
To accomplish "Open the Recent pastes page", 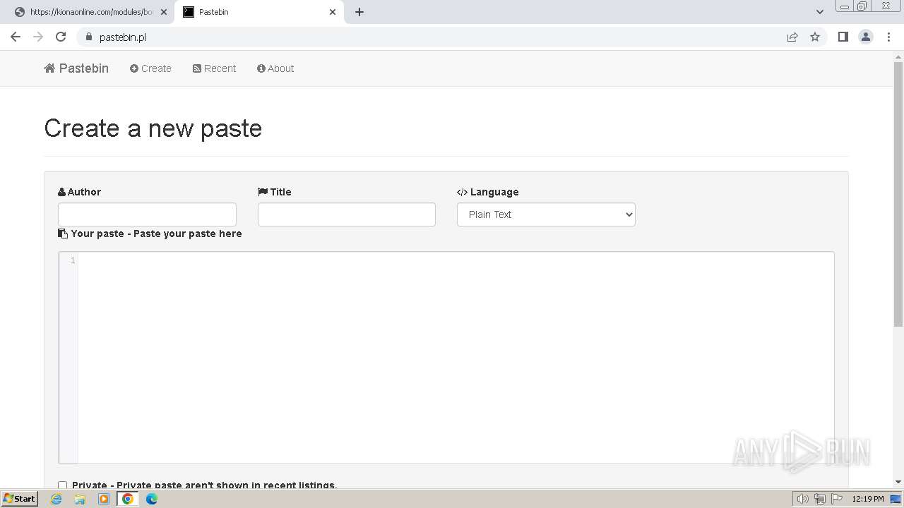I will pyautogui.click(x=214, y=68).
